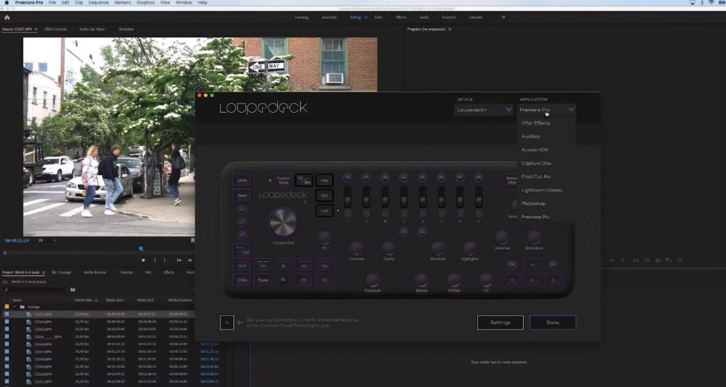Click the Mark In bracket icon
This screenshot has width=726, height=387.
(x=155, y=260)
